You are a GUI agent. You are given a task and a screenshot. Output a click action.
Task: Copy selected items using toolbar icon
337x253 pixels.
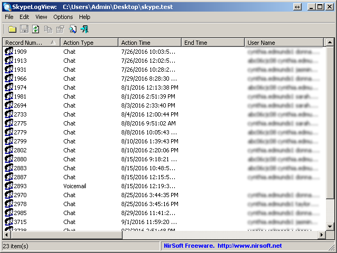click(x=48, y=30)
